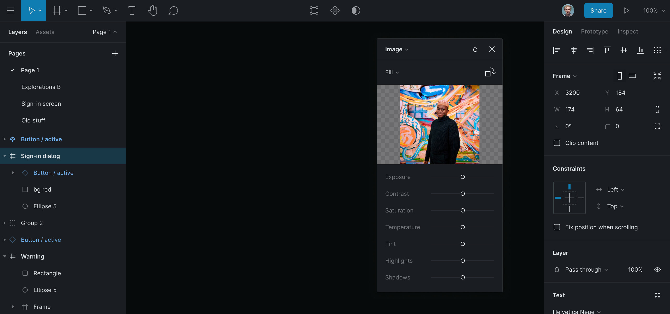
Task: Click the Create component icon
Action: [335, 10]
